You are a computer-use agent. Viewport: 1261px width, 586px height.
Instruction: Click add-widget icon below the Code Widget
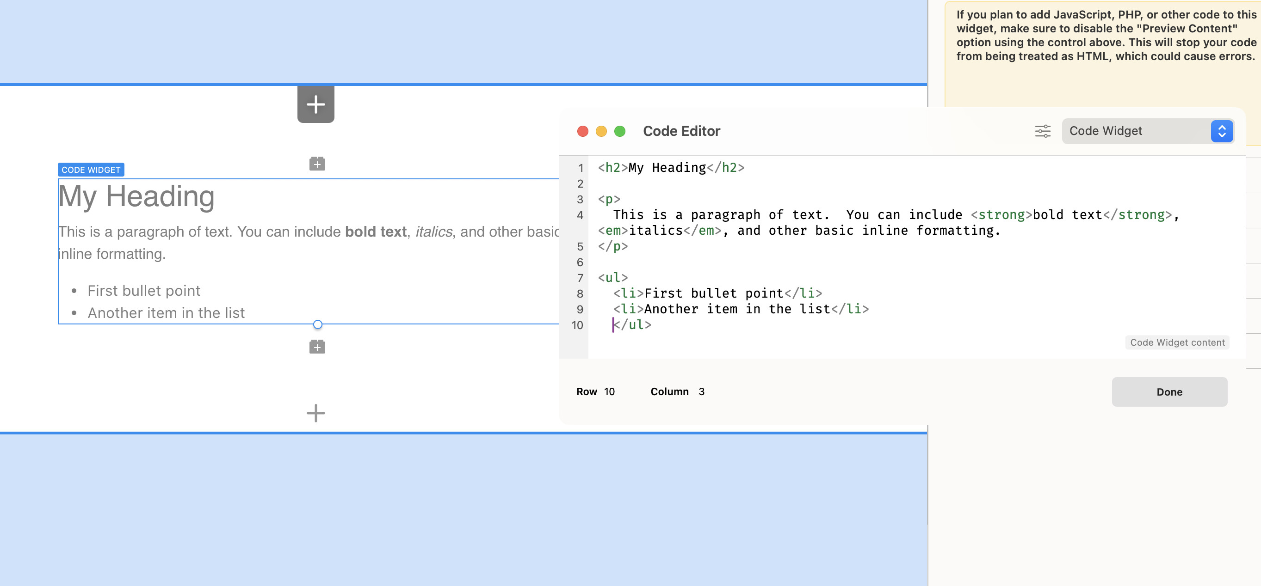pyautogui.click(x=317, y=347)
